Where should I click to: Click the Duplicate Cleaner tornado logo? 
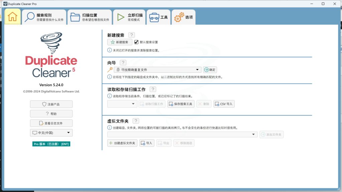click(51, 43)
